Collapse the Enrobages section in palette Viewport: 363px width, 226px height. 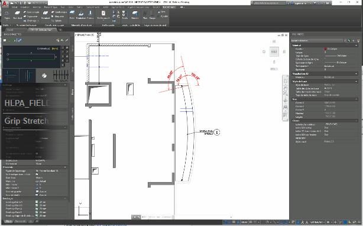click(65, 198)
